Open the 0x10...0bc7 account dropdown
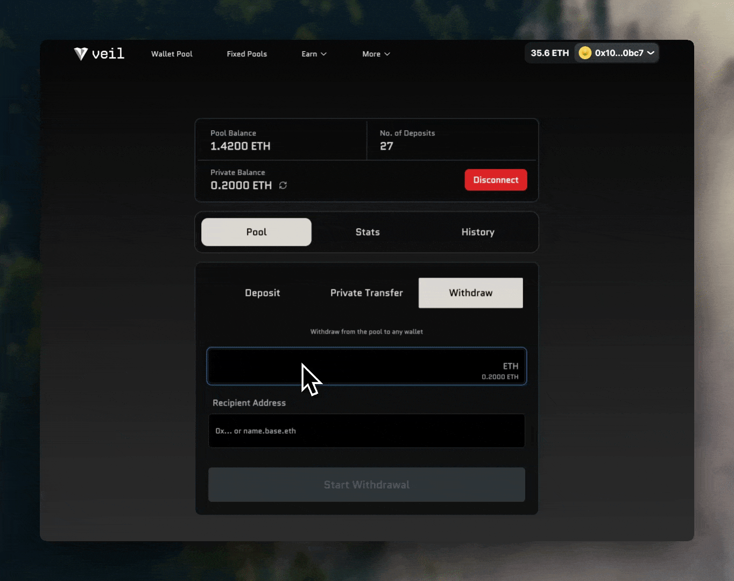 click(x=617, y=53)
